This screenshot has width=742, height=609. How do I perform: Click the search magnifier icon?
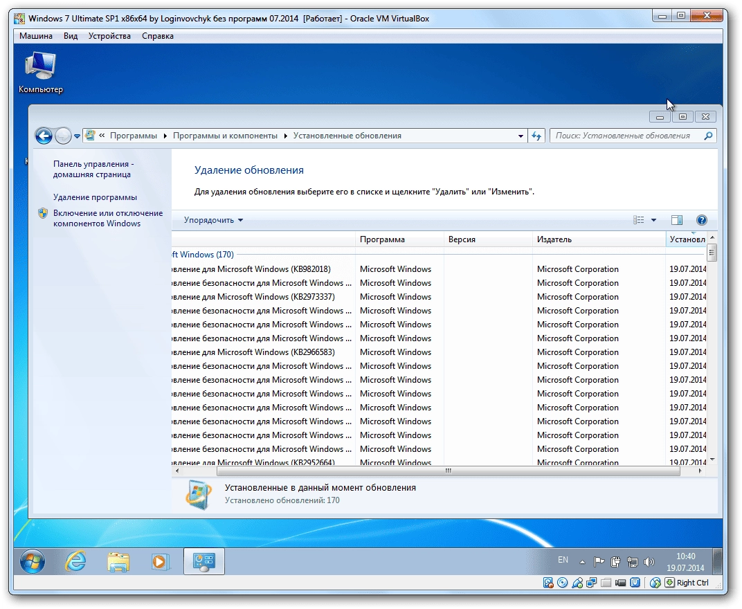708,136
